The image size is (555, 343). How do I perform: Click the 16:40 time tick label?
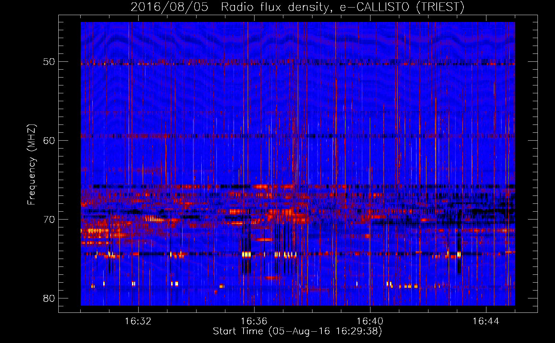[x=370, y=321]
